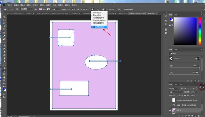The image size is (205, 117).
Task: Select the Zoom tool
Action: pyautogui.click(x=4, y=80)
